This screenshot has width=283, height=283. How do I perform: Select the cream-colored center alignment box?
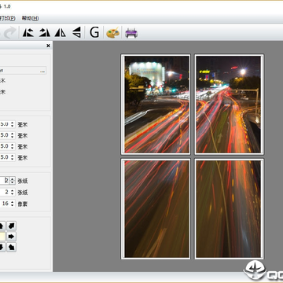coord(2,237)
